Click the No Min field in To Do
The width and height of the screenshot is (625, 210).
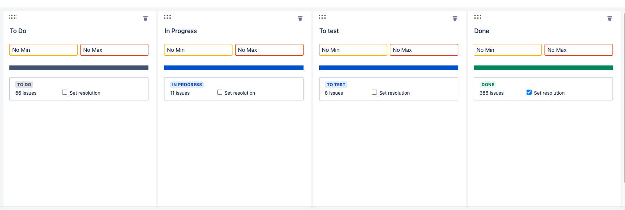pyautogui.click(x=43, y=50)
